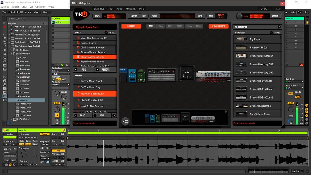Open the Clips browser category icon
This screenshot has width=311, height=175.
point(5,65)
